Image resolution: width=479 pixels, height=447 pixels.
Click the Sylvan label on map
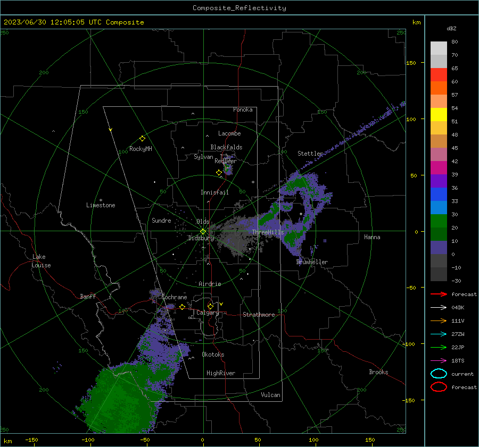203,157
